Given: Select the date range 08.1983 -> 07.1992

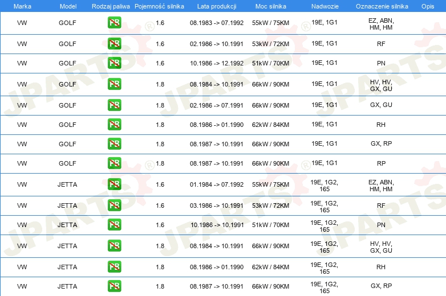Looking at the screenshot, I should point(217,23).
